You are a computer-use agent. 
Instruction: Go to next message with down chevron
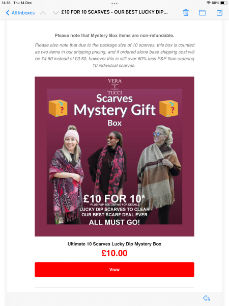point(55,13)
